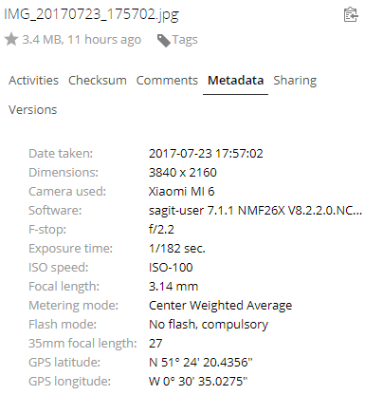Viewport: 365px width, 395px height.
Task: Open the Versions tab
Action: pos(32,110)
